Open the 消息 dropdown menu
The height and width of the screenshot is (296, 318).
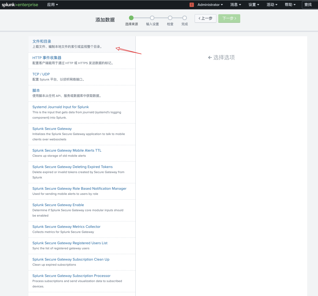click(236, 5)
